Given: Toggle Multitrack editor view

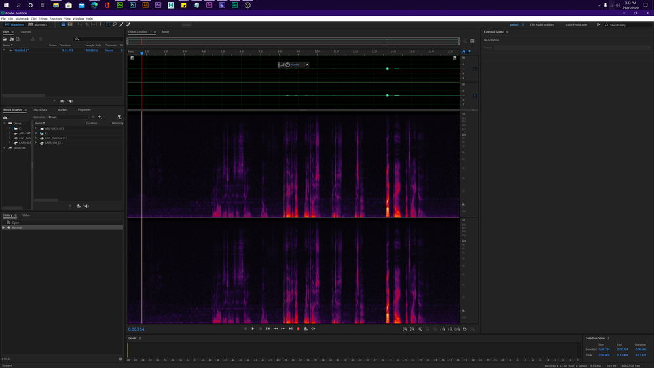Looking at the screenshot, I should (x=37, y=25).
